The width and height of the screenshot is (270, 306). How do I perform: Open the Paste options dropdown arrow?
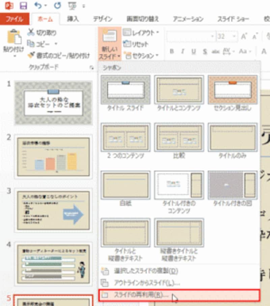click(x=15, y=56)
